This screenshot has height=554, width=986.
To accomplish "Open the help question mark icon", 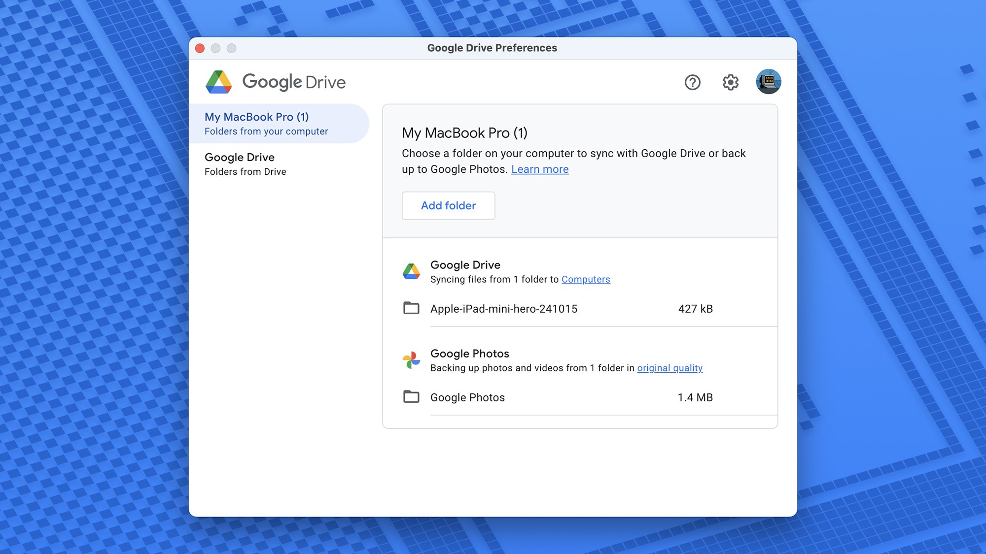I will click(x=692, y=82).
